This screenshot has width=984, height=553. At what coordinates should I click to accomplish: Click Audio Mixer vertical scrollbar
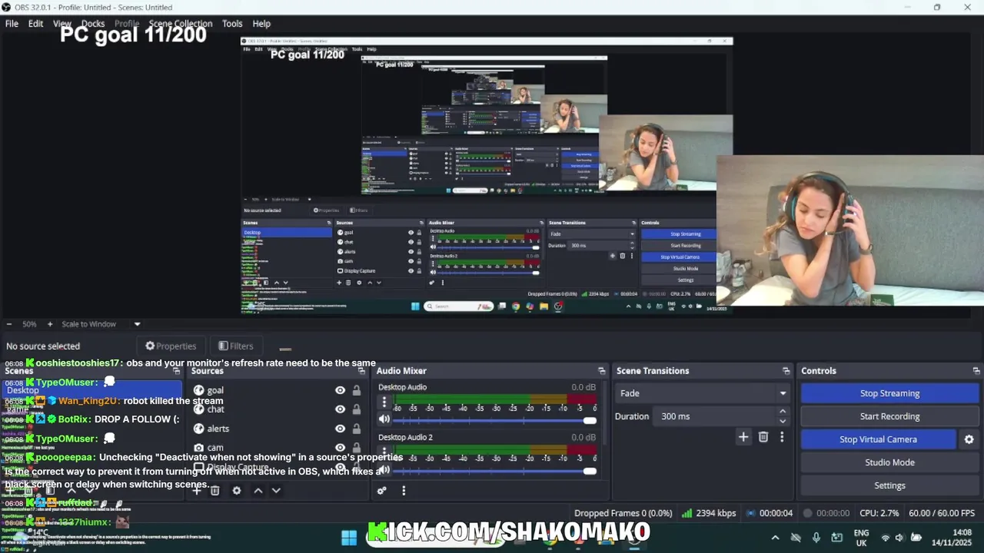[x=604, y=415]
